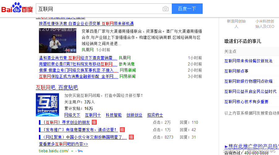Open 网络天下 tieba category link
The width and height of the screenshot is (279, 155).
pyautogui.click(x=72, y=115)
